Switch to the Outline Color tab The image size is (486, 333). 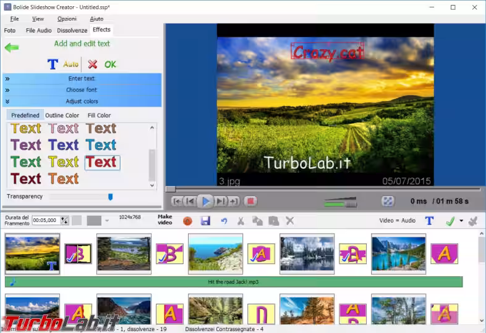coord(62,115)
